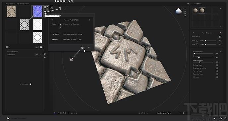Click the second save-as disk icon in top toolbar
Image resolution: width=228 pixels, height=121 pixels.
click(64, 1)
